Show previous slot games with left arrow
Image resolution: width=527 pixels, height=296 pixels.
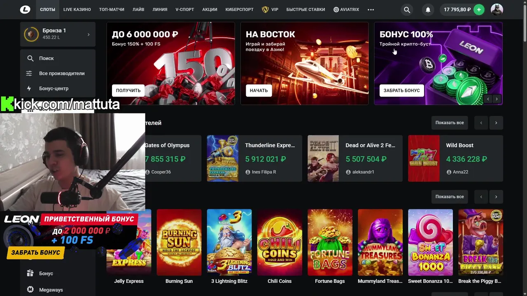(481, 197)
